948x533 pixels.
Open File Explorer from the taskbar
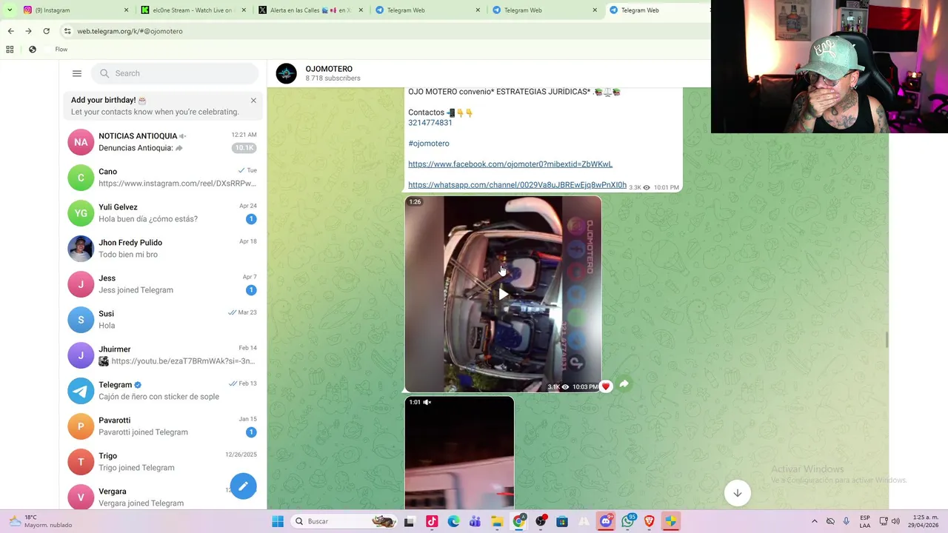(497, 521)
